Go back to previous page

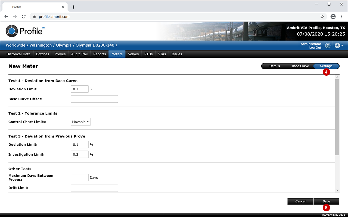click(x=6, y=17)
